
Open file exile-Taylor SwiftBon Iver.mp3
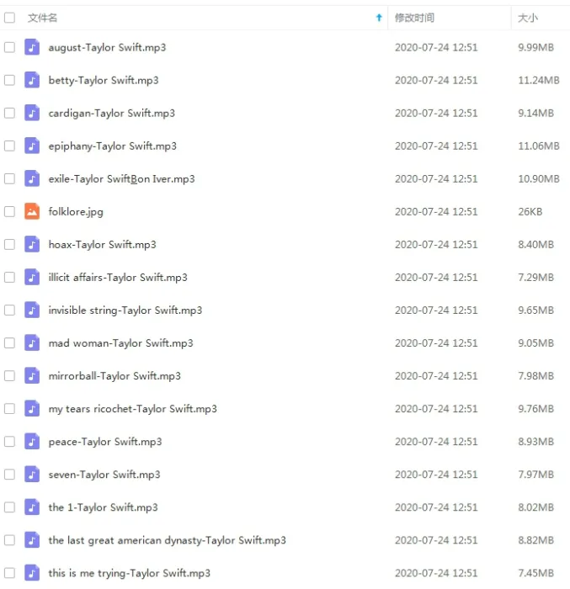[122, 179]
